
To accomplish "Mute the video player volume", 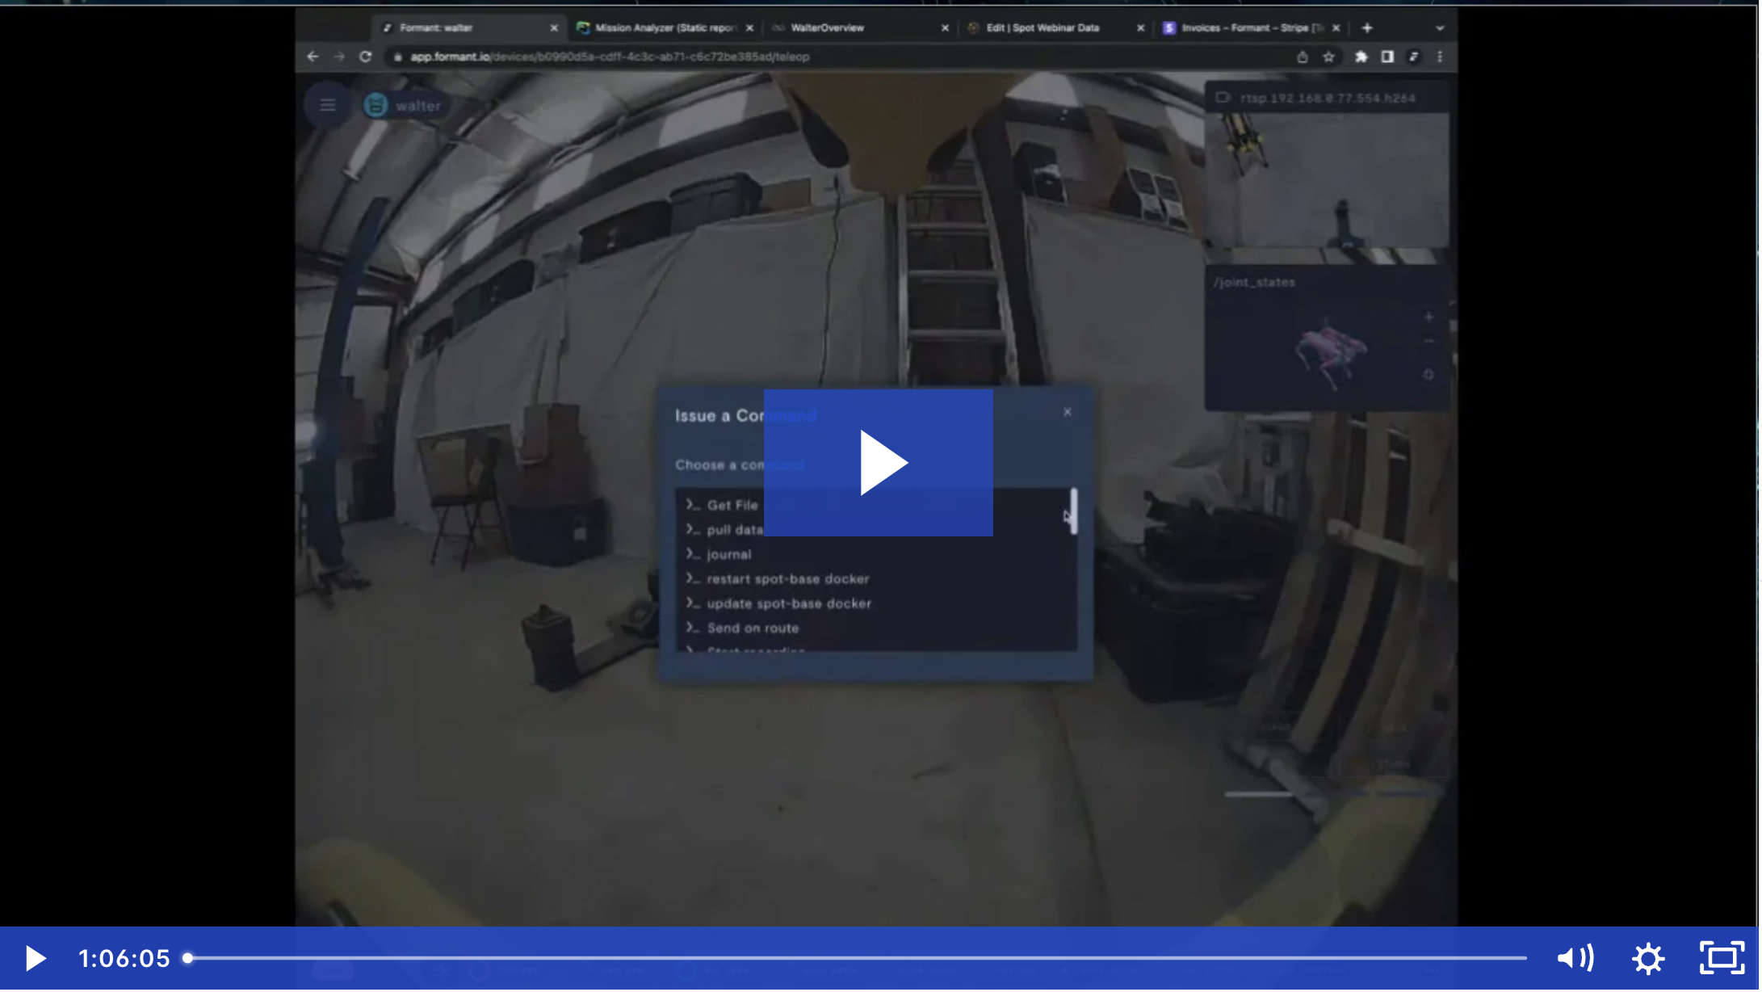I will tap(1575, 958).
